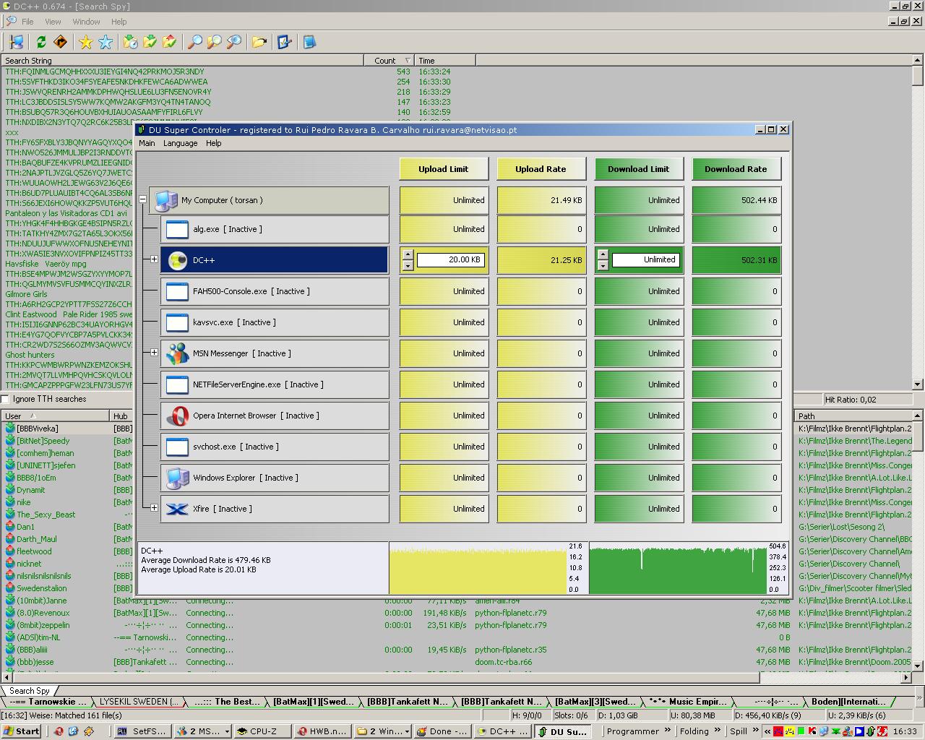Click the Download Rate column button
Screen dimensions: 925x740
(736, 169)
